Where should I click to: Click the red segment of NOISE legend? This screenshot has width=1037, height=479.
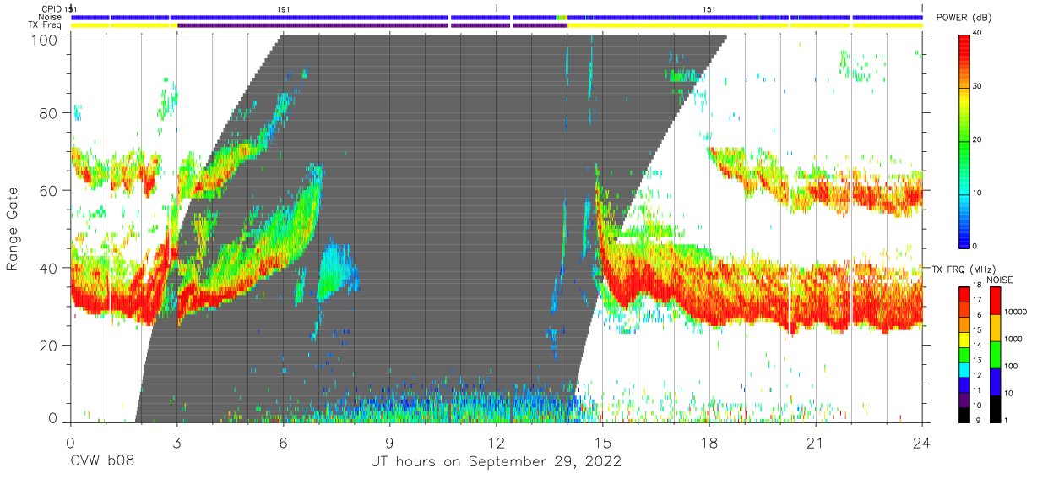tap(996, 301)
